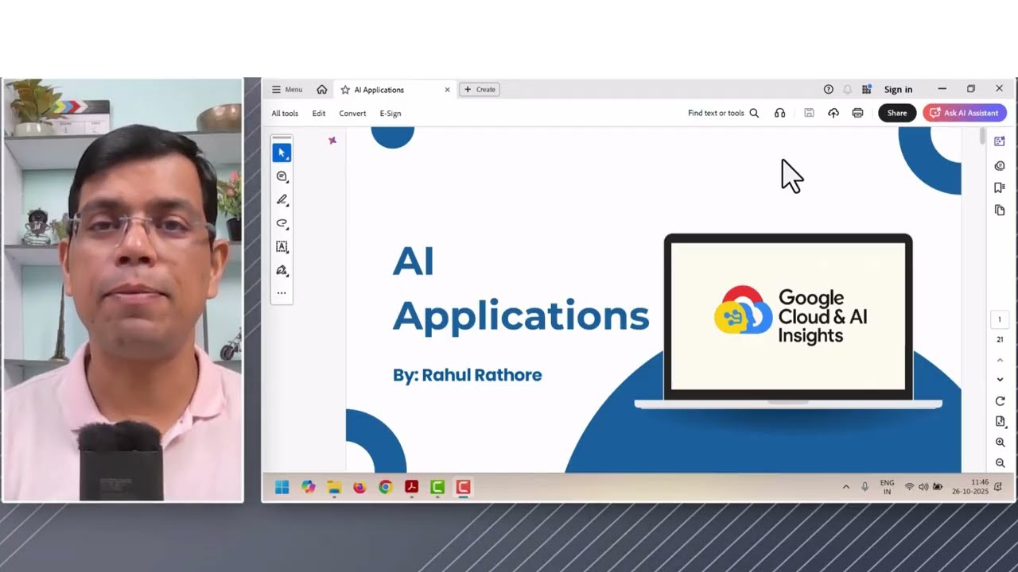Click Find text or tools search
This screenshot has width=1018, height=572.
[x=723, y=114]
